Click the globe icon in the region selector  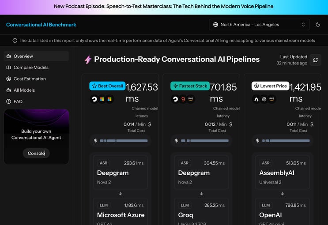click(x=215, y=25)
